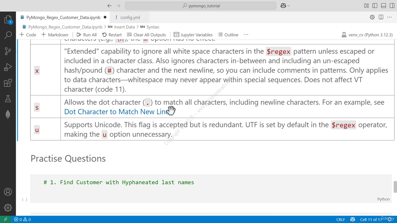Click the x option cell in the table
The width and height of the screenshot is (397, 223).
coord(46,70)
